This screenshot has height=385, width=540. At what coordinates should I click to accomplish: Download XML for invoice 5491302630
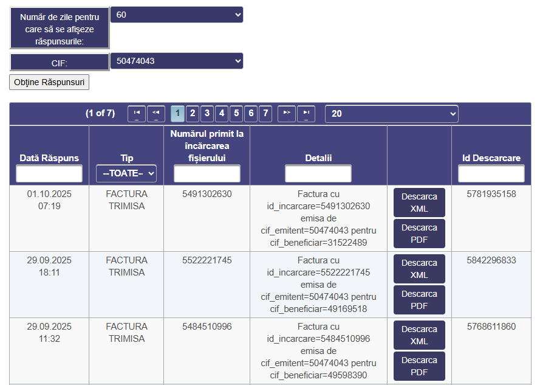coord(419,203)
